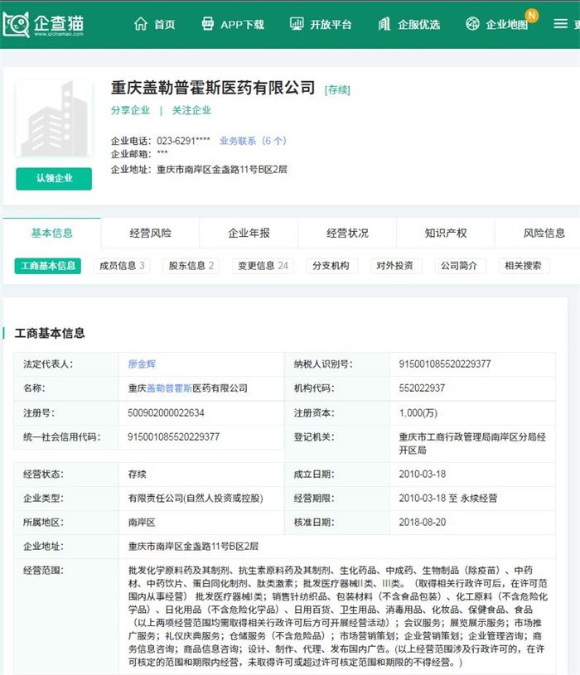Click the printer icon beside APP下载
Image resolution: width=580 pixels, height=675 pixels.
tap(207, 24)
